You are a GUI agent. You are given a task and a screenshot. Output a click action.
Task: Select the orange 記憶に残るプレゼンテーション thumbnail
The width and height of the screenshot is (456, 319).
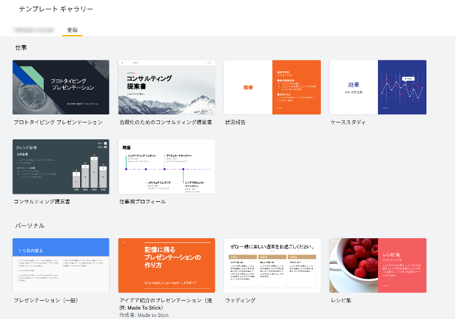[166, 265]
